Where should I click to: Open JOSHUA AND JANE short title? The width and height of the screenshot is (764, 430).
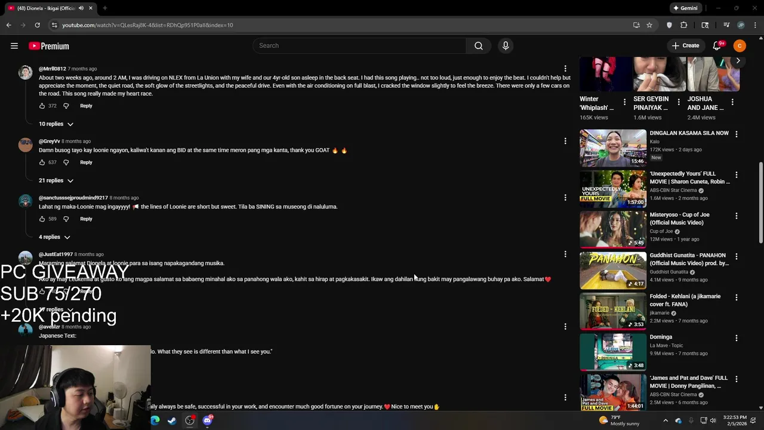pyautogui.click(x=706, y=103)
